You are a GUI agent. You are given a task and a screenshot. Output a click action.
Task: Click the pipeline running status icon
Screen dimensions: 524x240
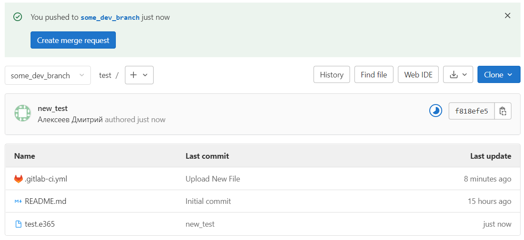(x=436, y=111)
